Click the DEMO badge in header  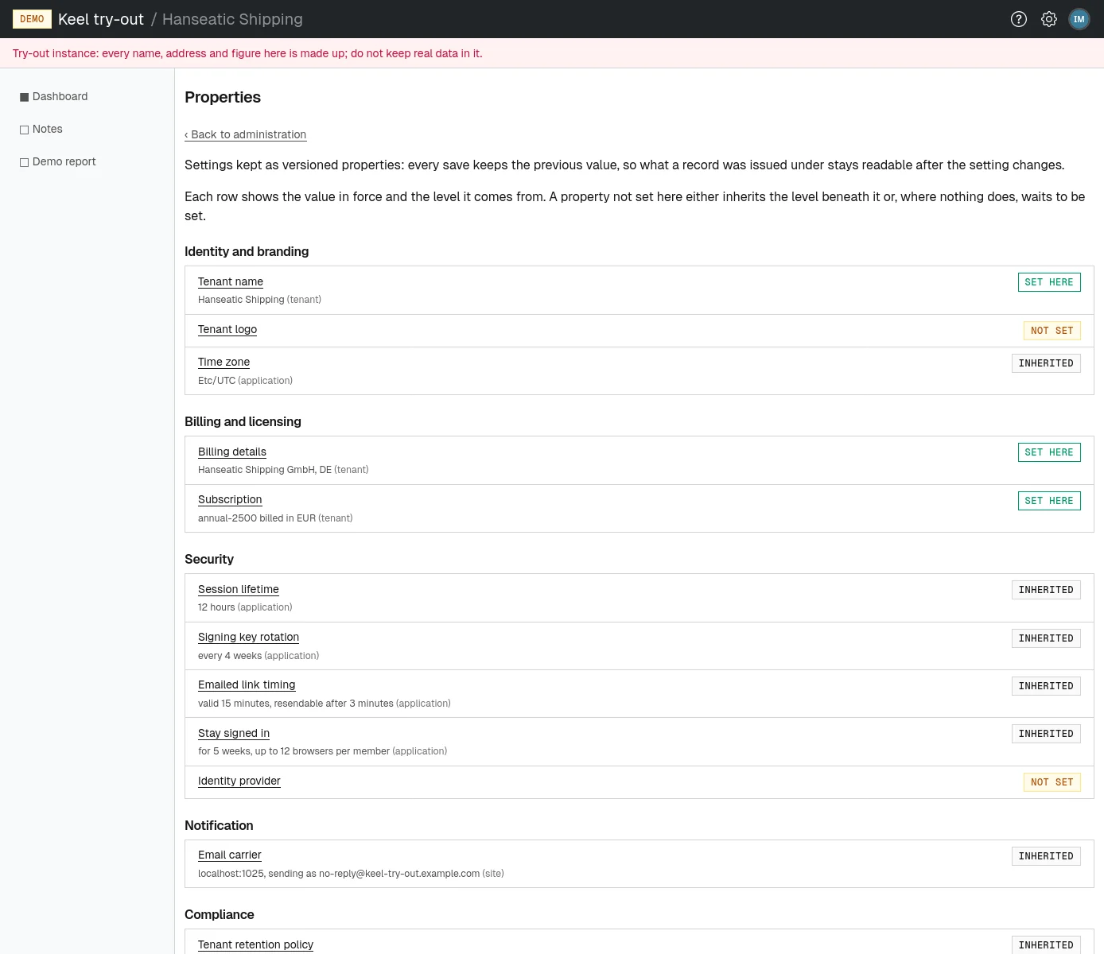(32, 19)
